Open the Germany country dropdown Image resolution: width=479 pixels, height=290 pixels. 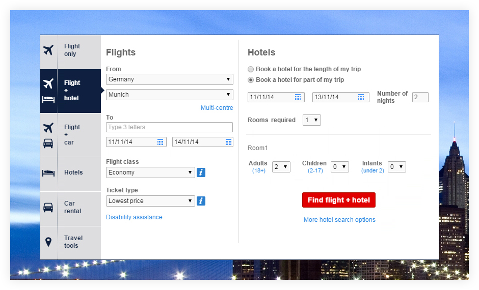tap(170, 79)
